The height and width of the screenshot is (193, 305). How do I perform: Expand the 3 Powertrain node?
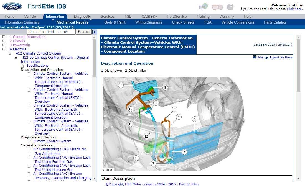pos(4,45)
